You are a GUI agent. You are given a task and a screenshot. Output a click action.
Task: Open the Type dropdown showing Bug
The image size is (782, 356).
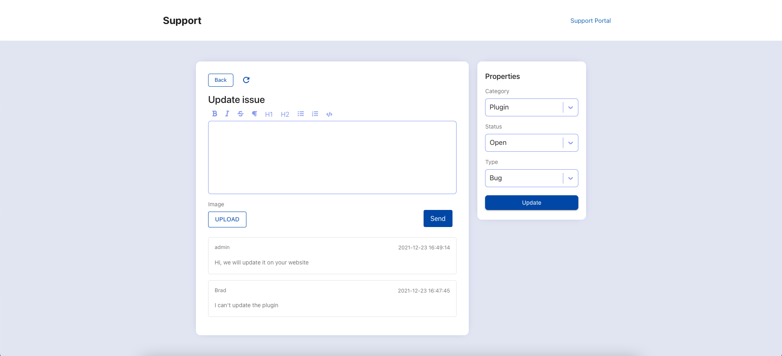(532, 178)
